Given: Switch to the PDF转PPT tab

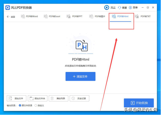Looking at the screenshot, I should pyautogui.click(x=75, y=17).
